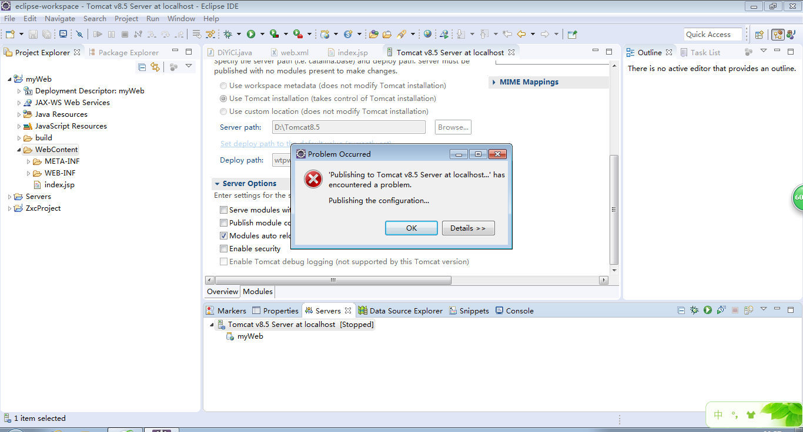Start server in debug mode from Servers view
Image resolution: width=803 pixels, height=432 pixels.
pyautogui.click(x=694, y=310)
